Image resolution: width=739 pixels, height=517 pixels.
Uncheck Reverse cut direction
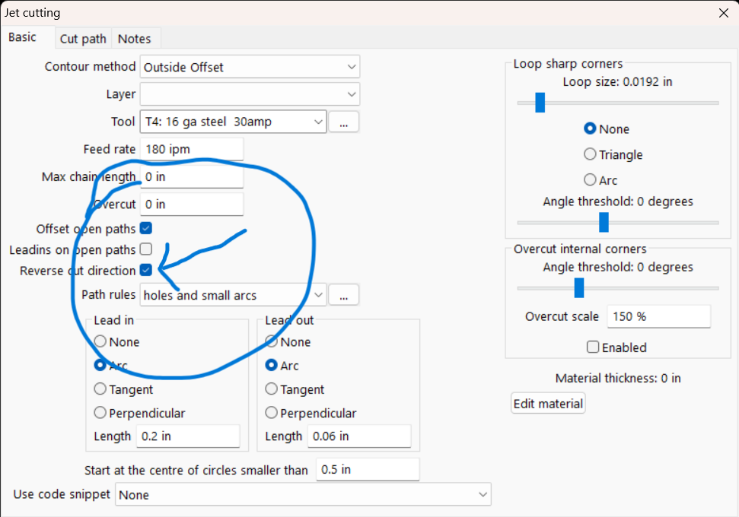point(146,270)
